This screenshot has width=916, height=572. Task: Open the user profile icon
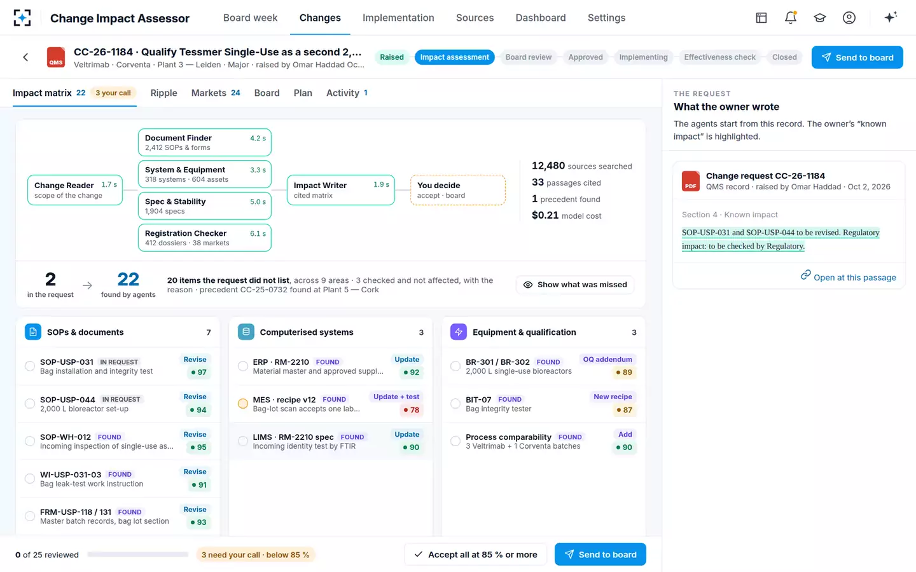click(x=849, y=18)
